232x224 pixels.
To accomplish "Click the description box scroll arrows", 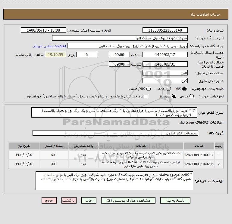I will (x=194, y=110).
